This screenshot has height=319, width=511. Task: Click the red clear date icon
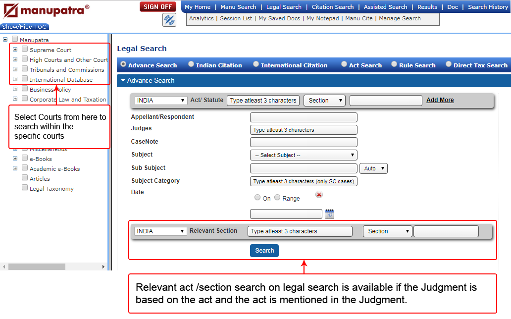pyautogui.click(x=319, y=195)
